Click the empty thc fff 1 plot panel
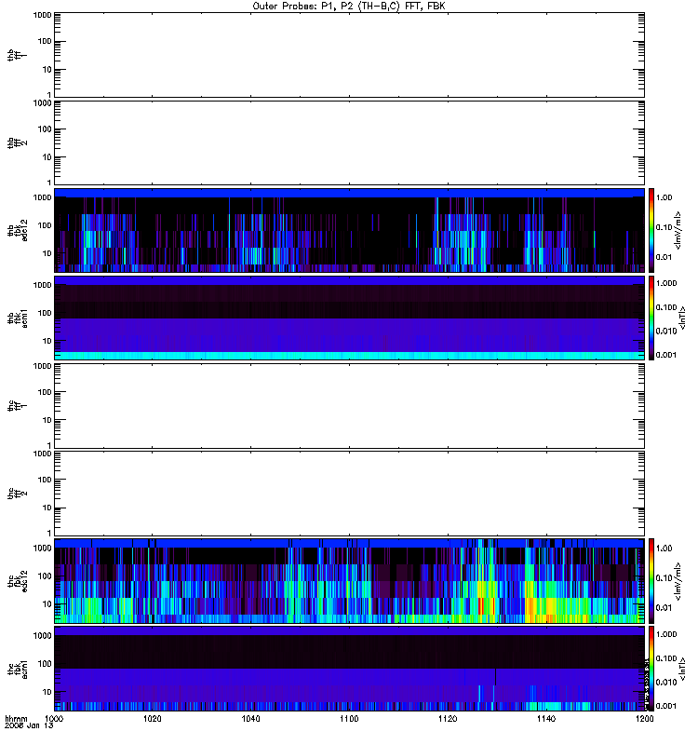 (x=349, y=406)
